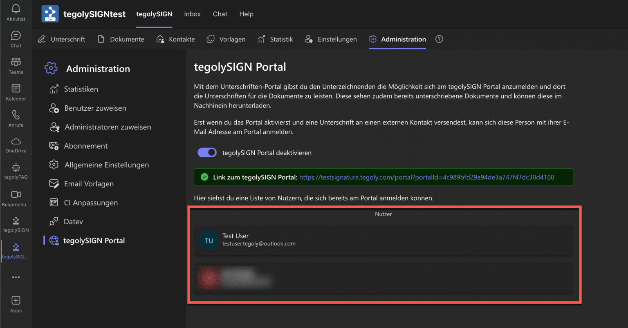Select the Unterschrift pen icon

click(41, 39)
